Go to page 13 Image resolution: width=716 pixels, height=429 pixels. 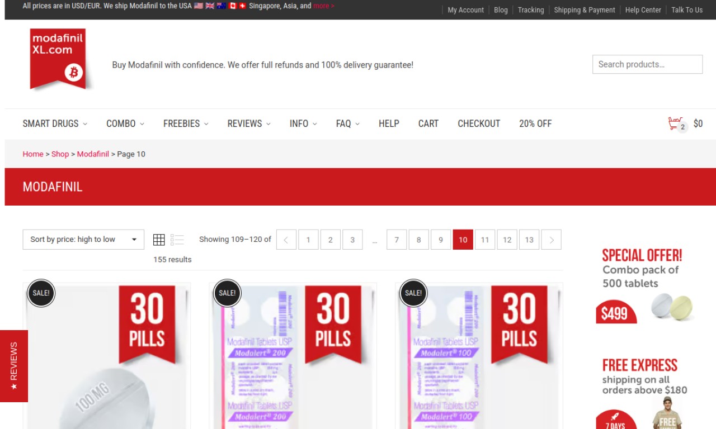pos(529,240)
